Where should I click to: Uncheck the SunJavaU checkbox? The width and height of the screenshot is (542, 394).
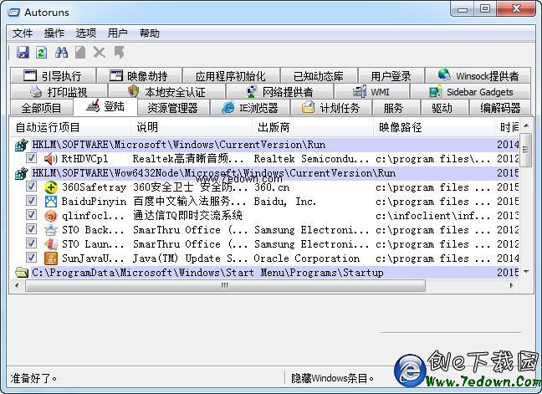(31, 257)
